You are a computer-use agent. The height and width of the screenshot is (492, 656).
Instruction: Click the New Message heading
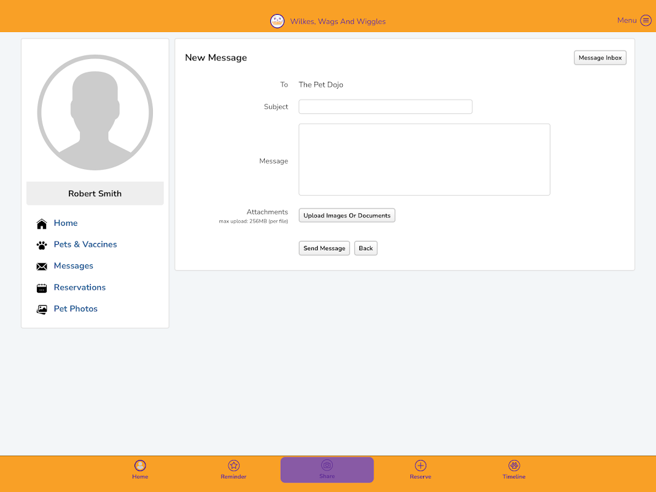point(216,57)
